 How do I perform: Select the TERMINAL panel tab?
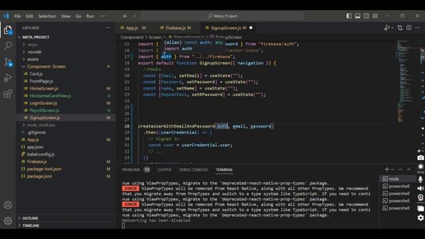coord(224,170)
